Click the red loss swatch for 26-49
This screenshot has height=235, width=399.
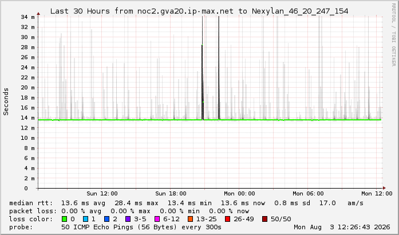(x=227, y=219)
